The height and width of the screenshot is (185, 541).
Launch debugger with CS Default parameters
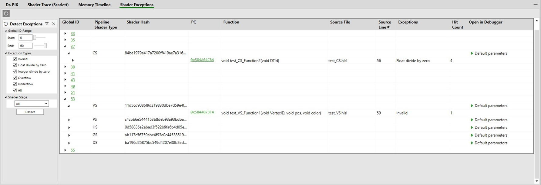pyautogui.click(x=489, y=53)
